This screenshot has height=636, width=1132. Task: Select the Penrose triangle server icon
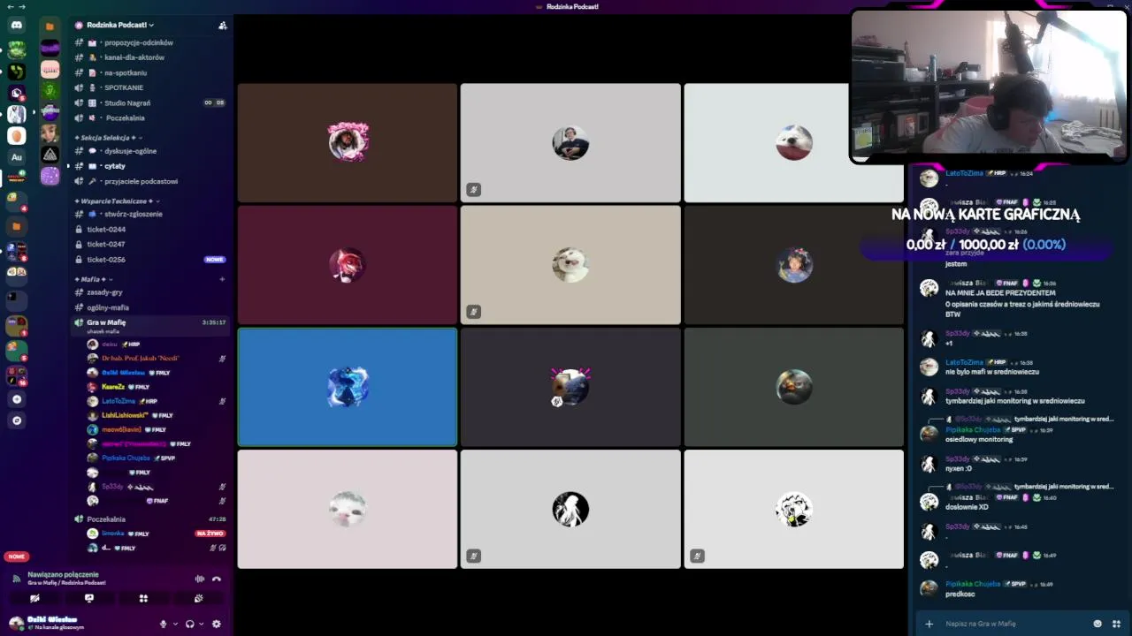(50, 155)
